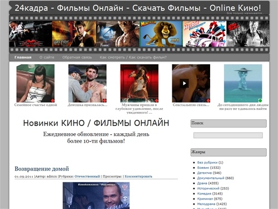
Task: Go to Обратная связь page
Action: click(77, 57)
